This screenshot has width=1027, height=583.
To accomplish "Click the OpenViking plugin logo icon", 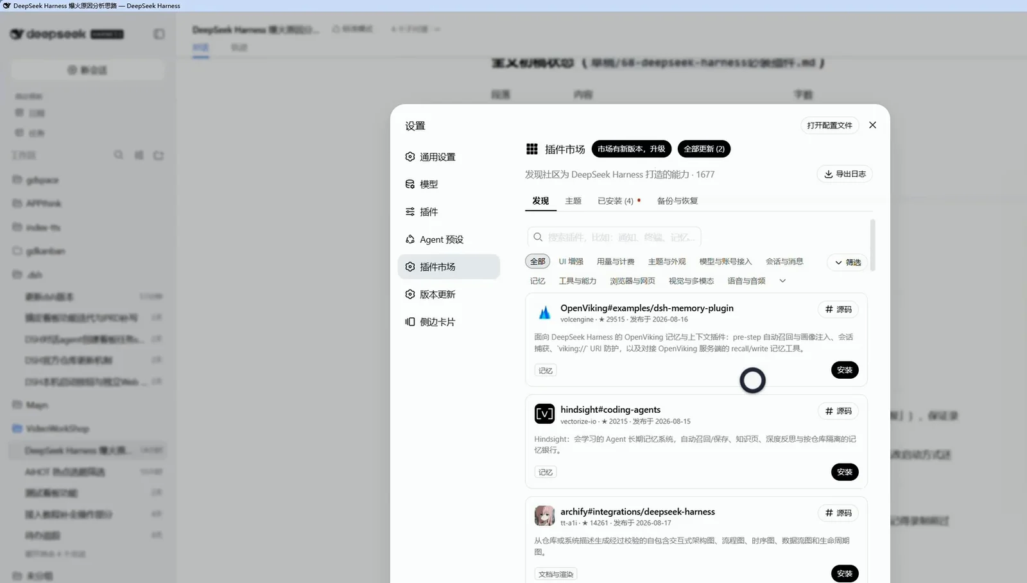I will click(544, 313).
